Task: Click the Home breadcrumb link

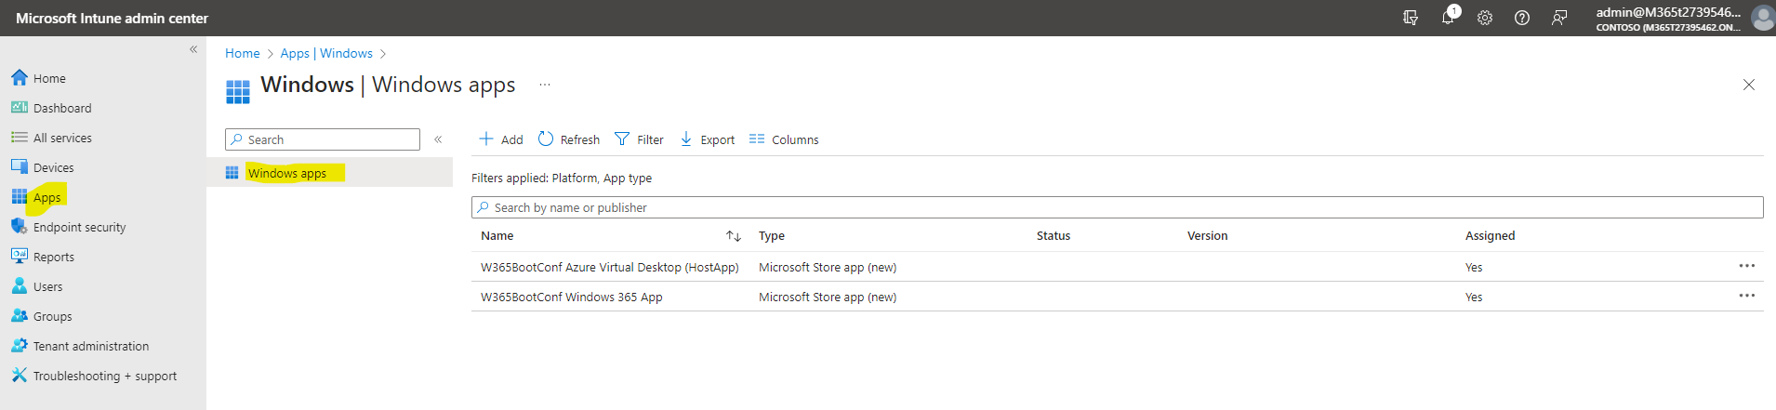Action: 243,53
